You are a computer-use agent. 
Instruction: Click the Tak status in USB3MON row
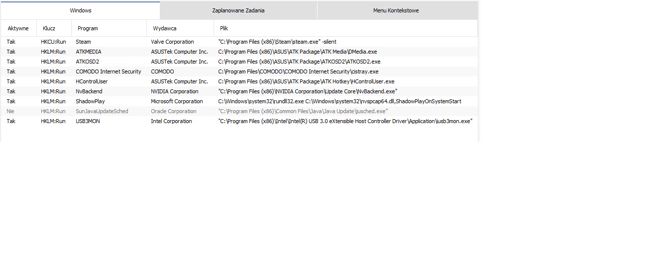[x=11, y=121]
